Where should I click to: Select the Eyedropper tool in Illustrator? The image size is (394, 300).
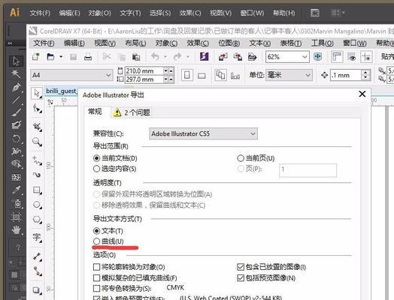pos(16,190)
